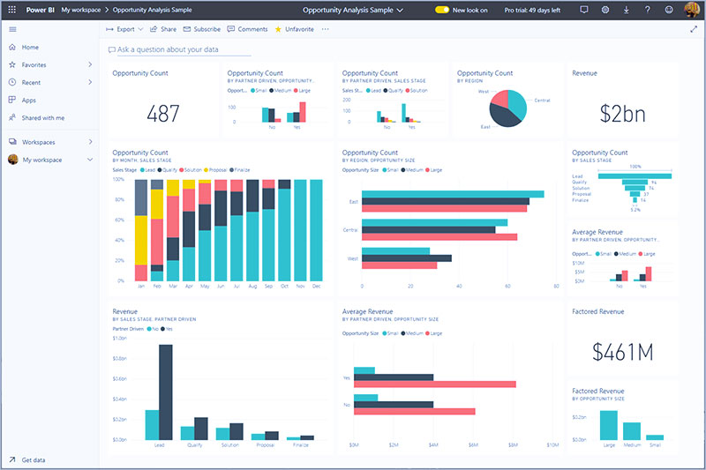Open the user profile picture

tap(692, 10)
